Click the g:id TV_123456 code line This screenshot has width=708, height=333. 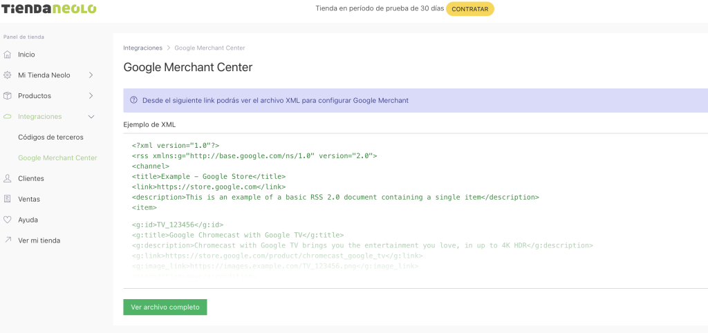click(x=178, y=225)
